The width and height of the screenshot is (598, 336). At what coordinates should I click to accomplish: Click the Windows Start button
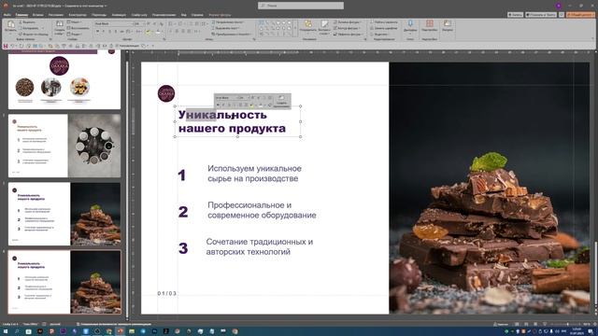(6, 331)
